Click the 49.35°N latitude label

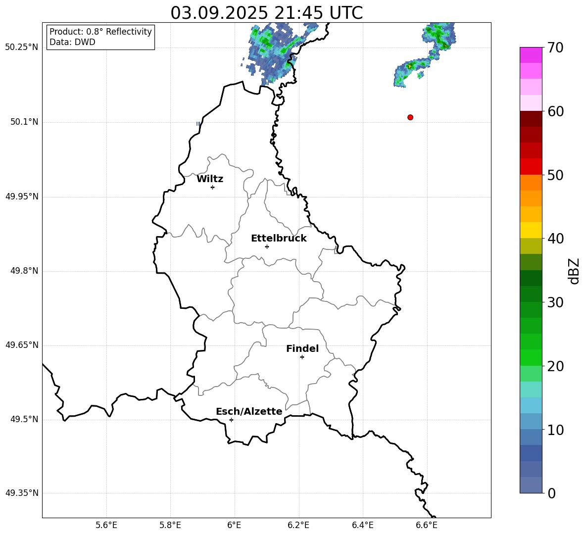[22, 493]
